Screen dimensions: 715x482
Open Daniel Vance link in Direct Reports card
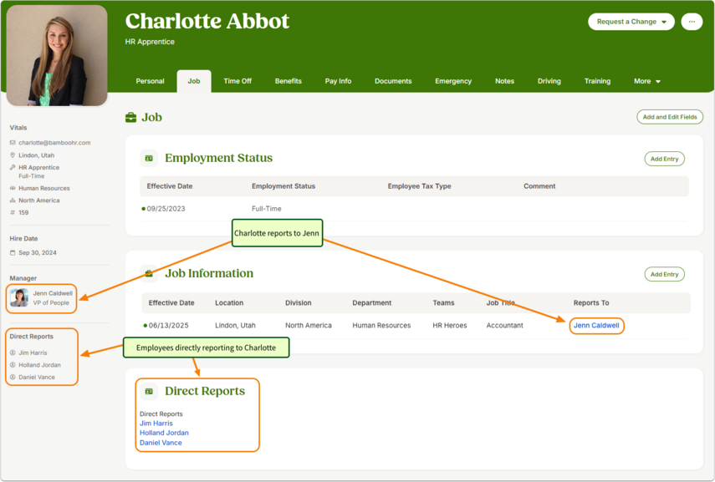(161, 443)
